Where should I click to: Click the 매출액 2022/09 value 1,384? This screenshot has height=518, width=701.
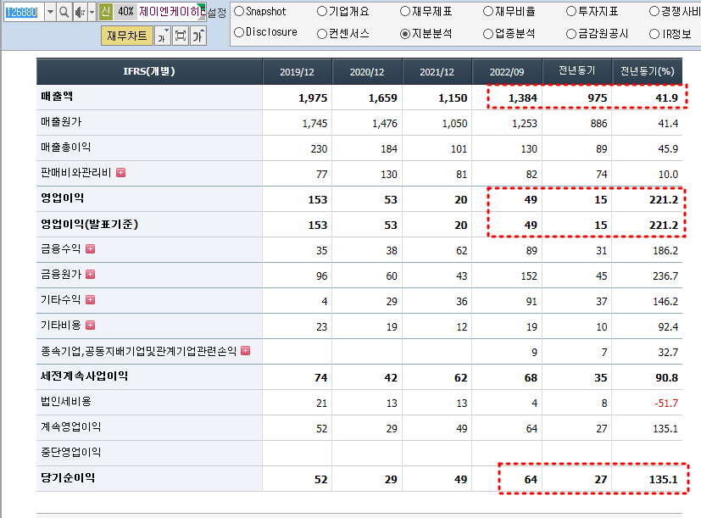(523, 98)
